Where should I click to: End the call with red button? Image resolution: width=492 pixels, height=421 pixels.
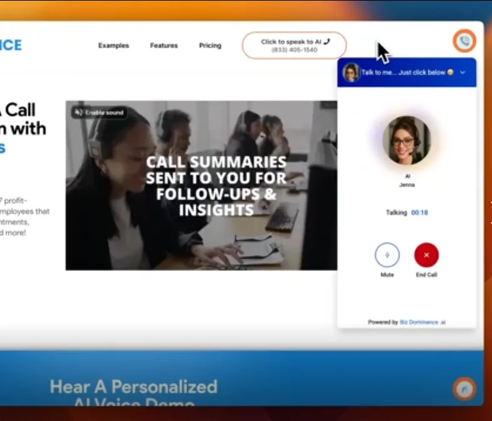click(x=426, y=255)
